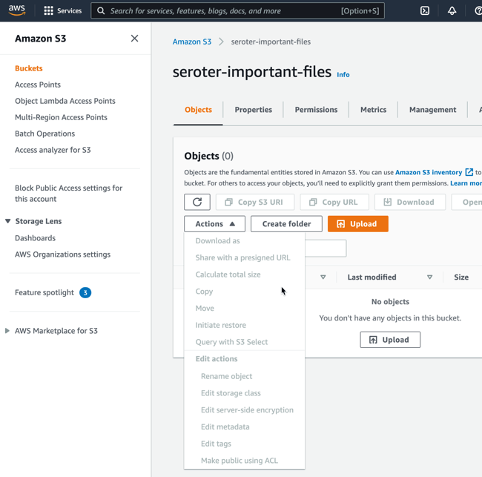
Task: Select the Metrics tab
Action: pyautogui.click(x=373, y=110)
